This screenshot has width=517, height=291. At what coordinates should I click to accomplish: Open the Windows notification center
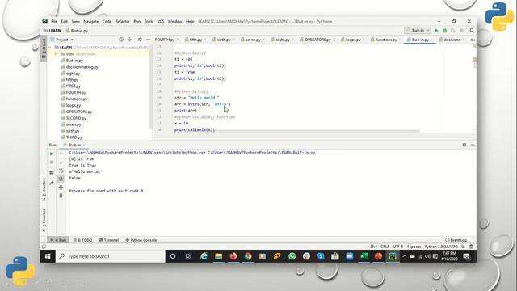click(x=467, y=256)
